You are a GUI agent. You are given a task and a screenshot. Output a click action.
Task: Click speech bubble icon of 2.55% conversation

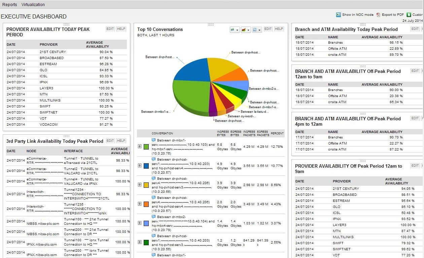(x=154, y=236)
